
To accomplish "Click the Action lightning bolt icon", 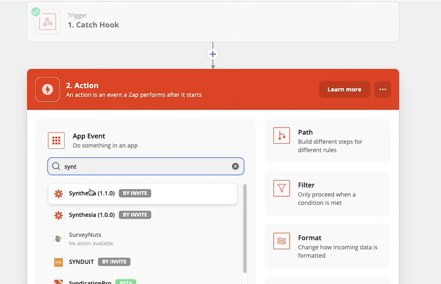I will pos(47,89).
